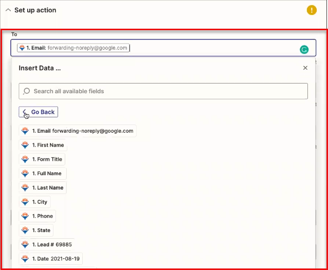The image size is (328, 270).
Task: Insert the Form Title field
Action: point(43,159)
